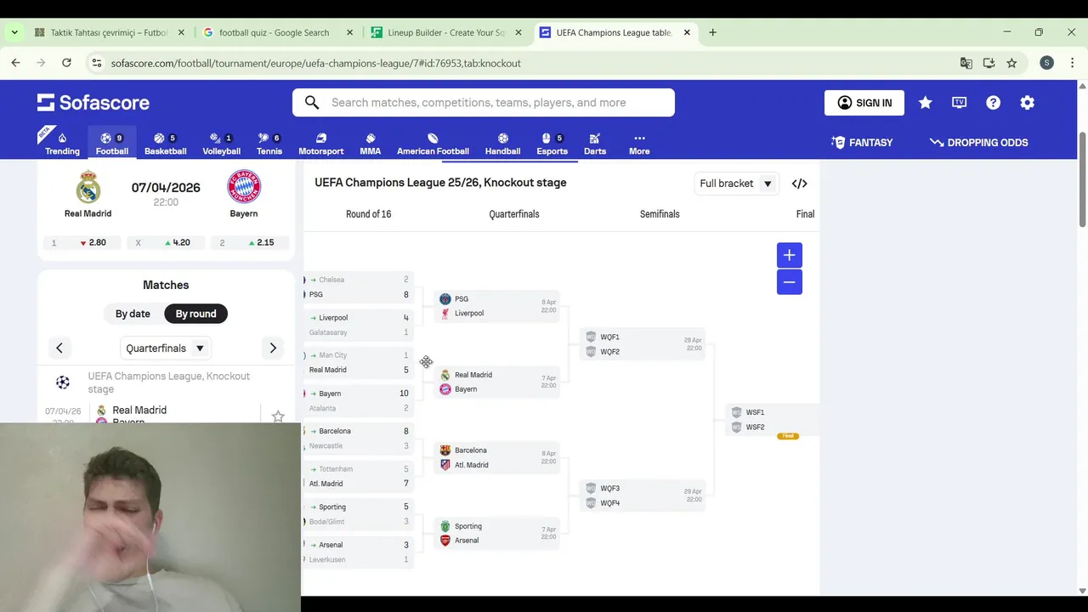Screen dimensions: 1088x612
Task: Open the help question mark icon
Action: click(x=994, y=103)
